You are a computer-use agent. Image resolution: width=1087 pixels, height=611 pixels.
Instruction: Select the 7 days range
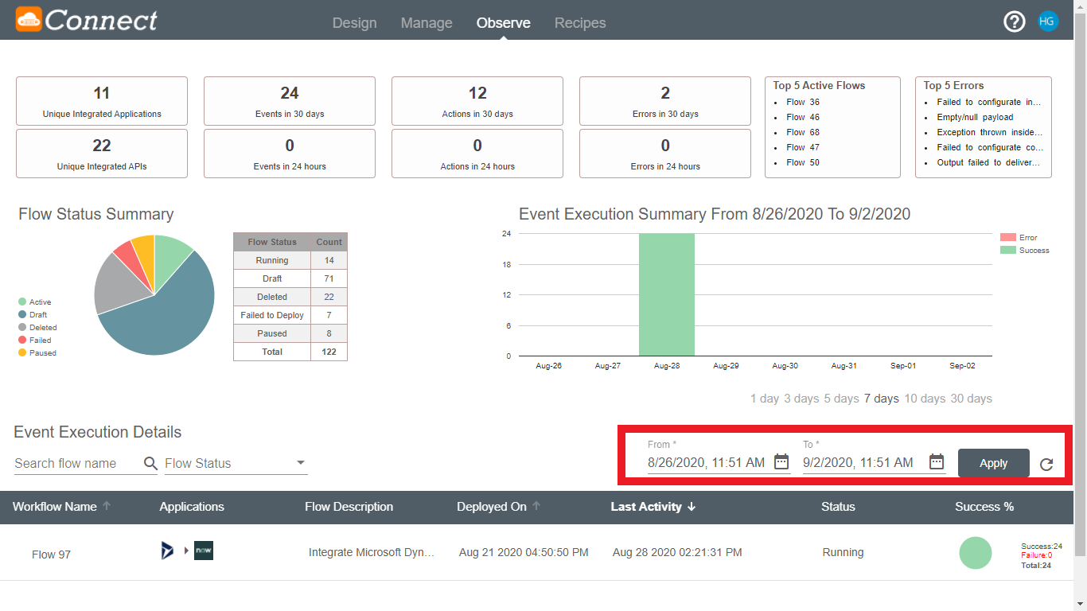tap(882, 399)
